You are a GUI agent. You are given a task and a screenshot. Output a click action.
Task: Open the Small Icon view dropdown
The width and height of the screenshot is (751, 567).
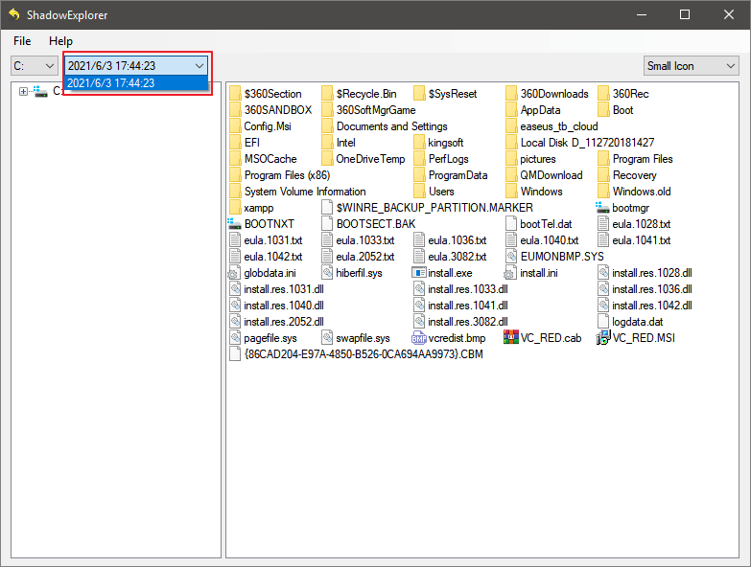tap(690, 66)
